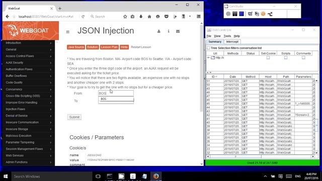Click the Firefox back arrow button

point(8,17)
